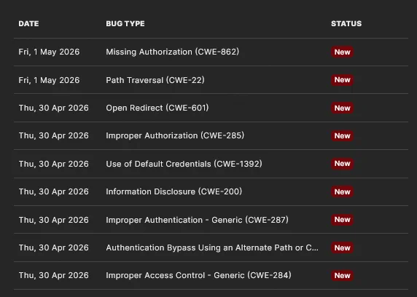
Task: Open the Path Traversal (CWE-22) report
Action: [x=155, y=80]
